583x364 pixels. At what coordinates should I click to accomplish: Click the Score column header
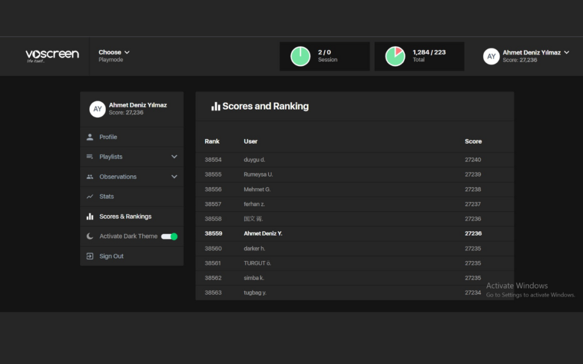[473, 142]
